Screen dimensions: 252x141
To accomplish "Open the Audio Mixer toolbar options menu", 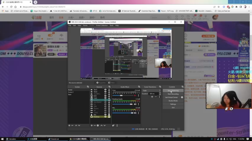I will point(117,126).
